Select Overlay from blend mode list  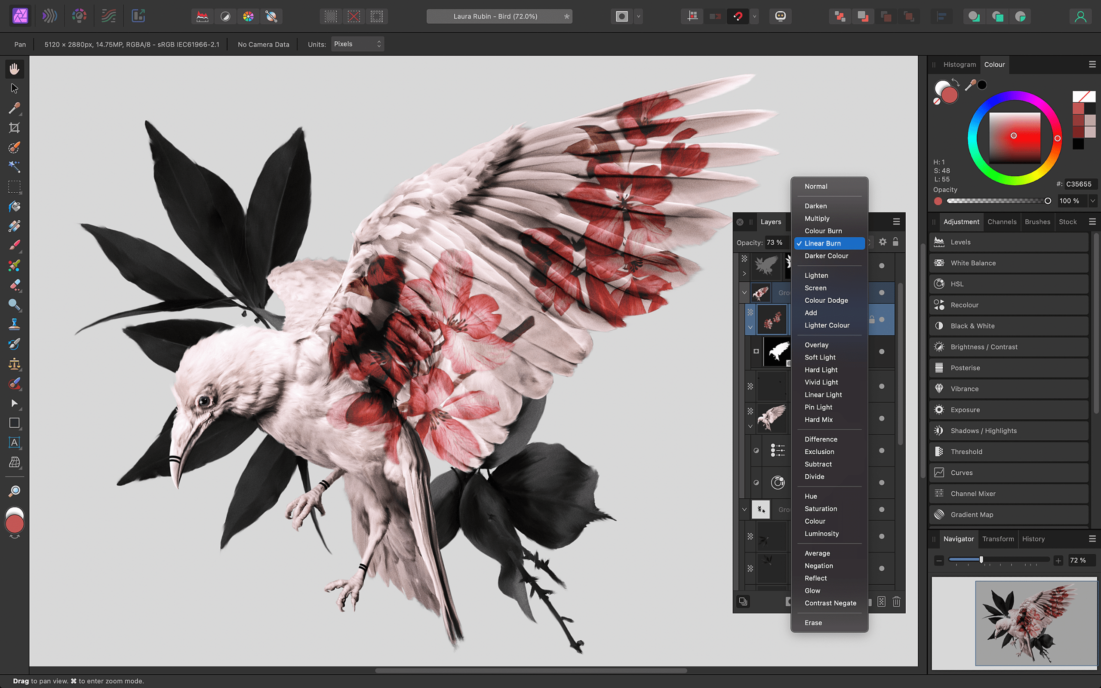[816, 345]
